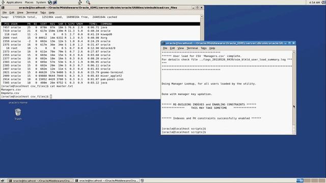Open Edit menu in the scripts terminal
Screen dimensions: 326x183
click(172, 48)
